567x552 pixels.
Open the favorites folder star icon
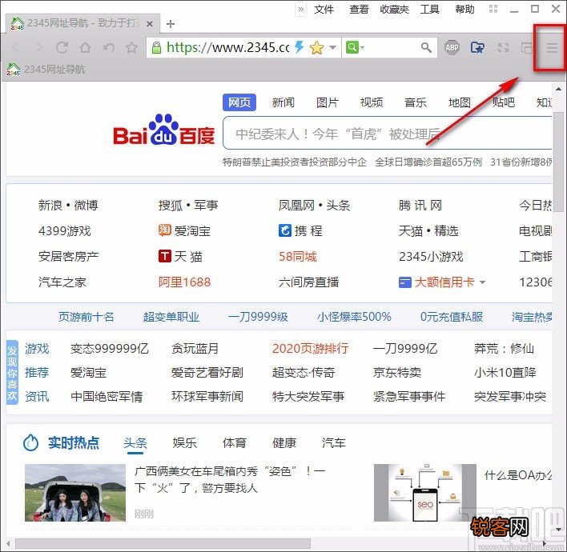477,47
